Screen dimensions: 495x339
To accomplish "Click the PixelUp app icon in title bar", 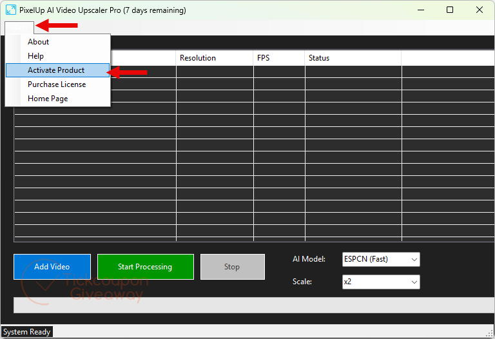I will click(11, 10).
